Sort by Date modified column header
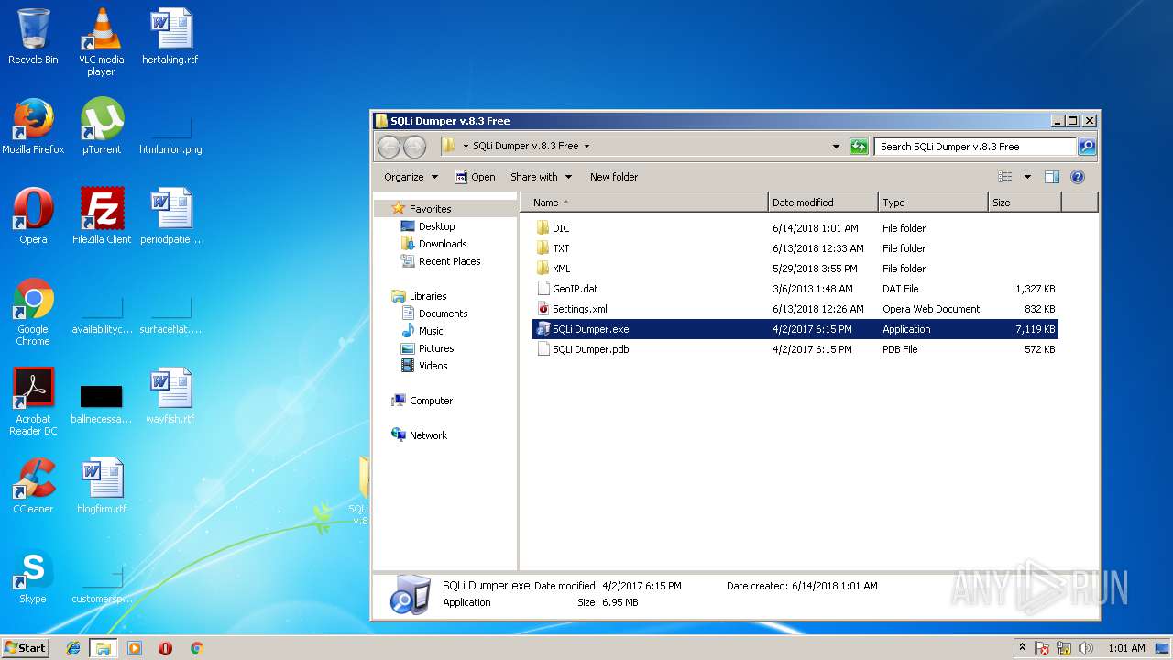Image resolution: width=1173 pixels, height=660 pixels. [823, 203]
